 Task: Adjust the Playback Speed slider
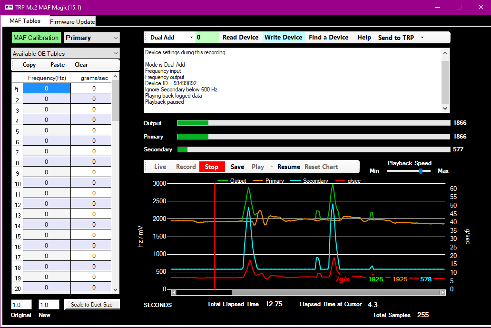point(421,171)
